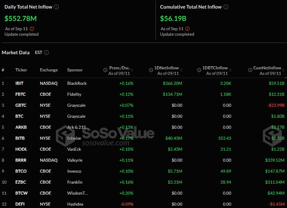Click the Exchange column header

(49, 70)
